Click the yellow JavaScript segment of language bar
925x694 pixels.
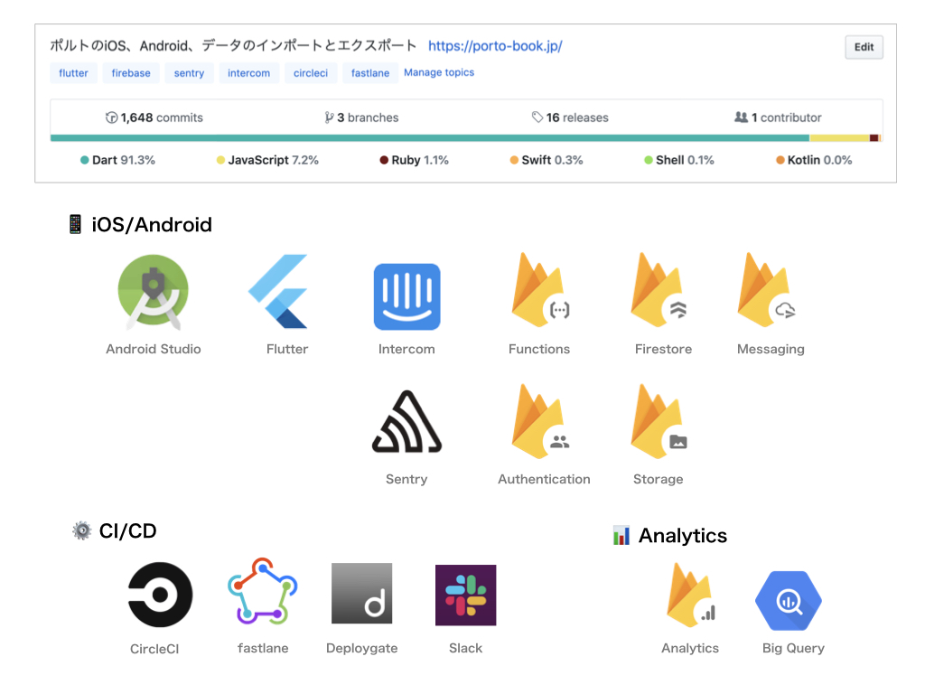[x=839, y=138]
